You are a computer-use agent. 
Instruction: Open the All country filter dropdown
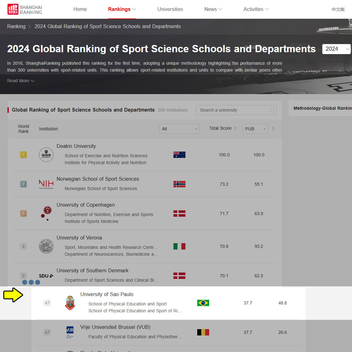coord(179,129)
